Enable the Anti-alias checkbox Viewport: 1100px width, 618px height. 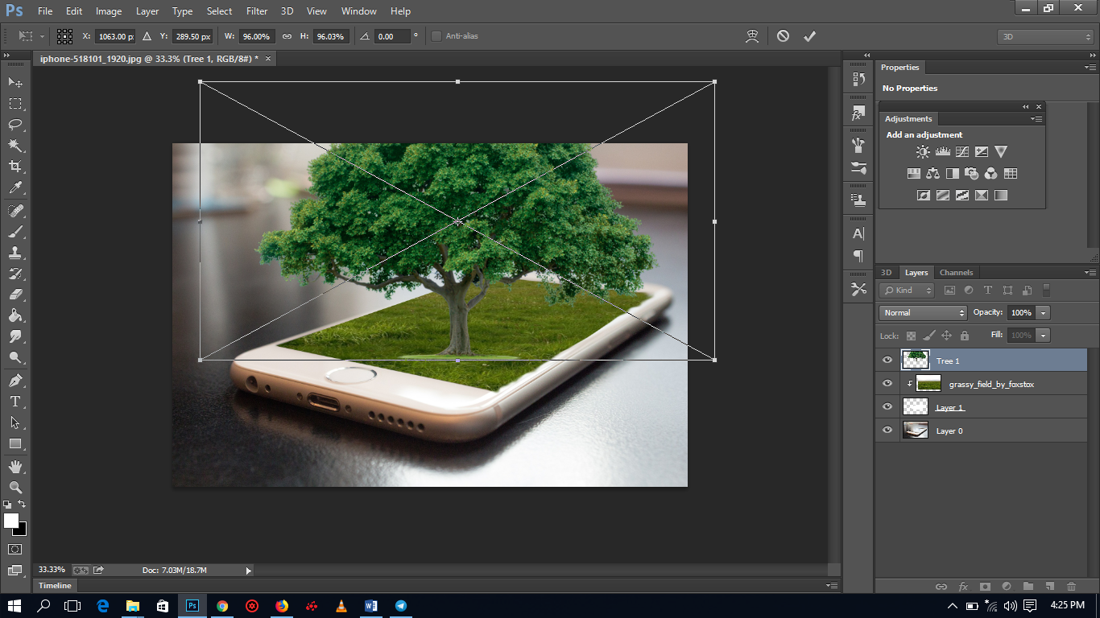point(436,36)
